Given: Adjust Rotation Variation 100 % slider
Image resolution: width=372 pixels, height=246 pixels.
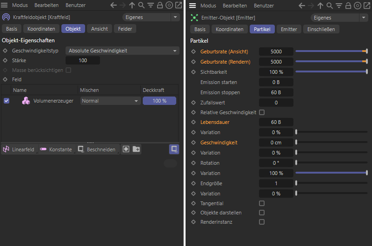Looking at the screenshot, I should [x=332, y=173].
